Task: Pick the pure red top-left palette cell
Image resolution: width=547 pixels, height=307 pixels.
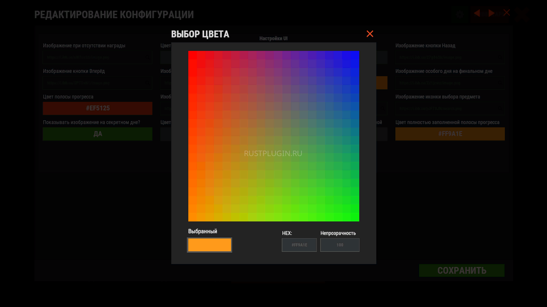Action: (x=192, y=55)
